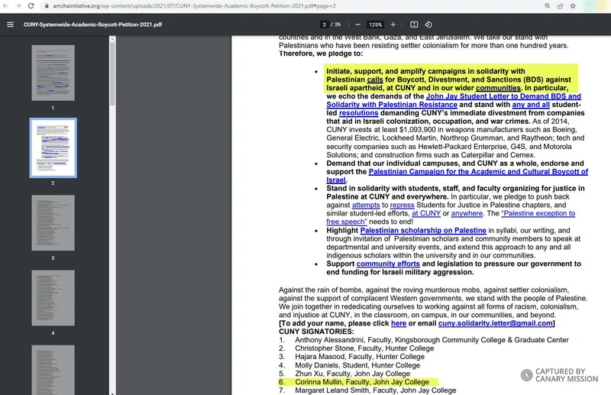The image size is (611, 395).
Task: Open John Jay Student Letter link
Action: (454, 100)
